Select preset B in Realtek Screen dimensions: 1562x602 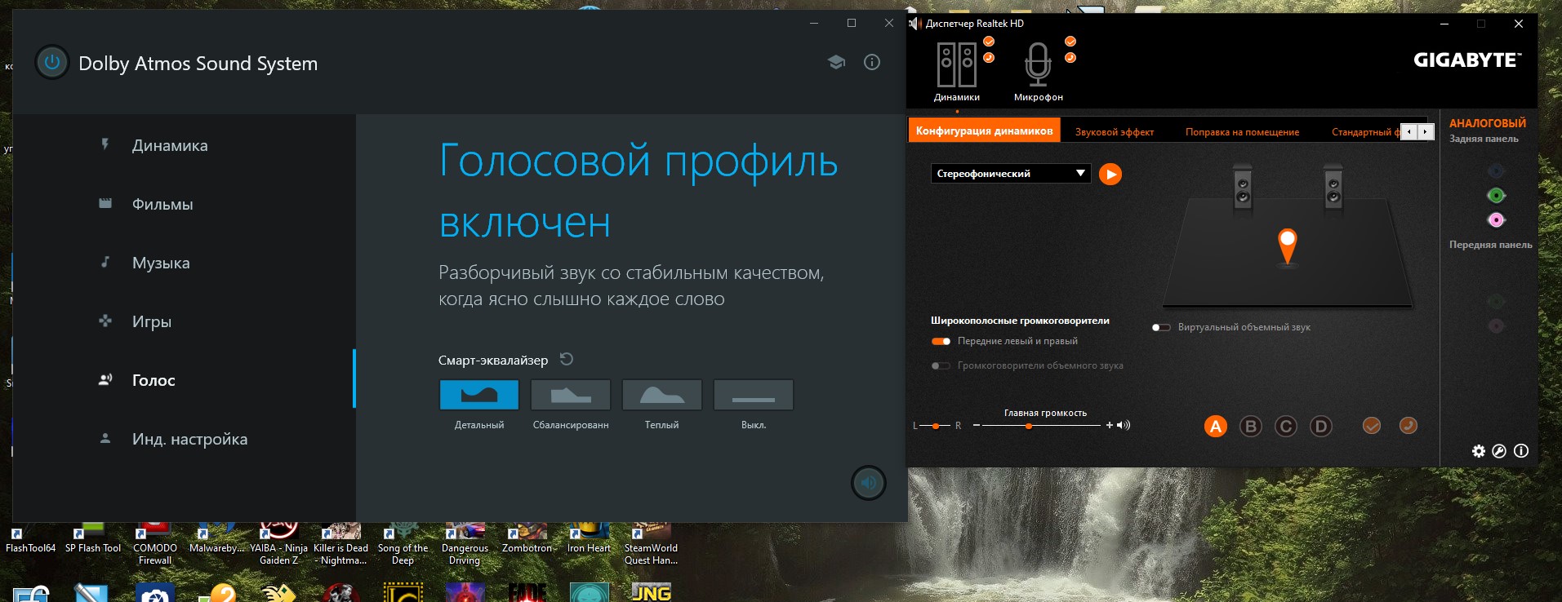coord(1251,426)
